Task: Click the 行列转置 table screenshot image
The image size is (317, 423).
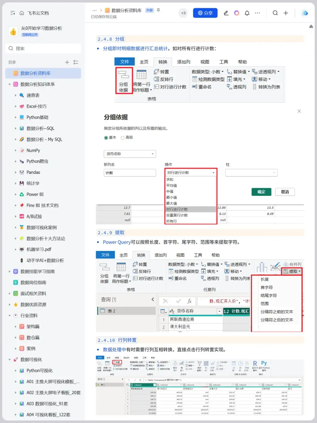Action: tap(200, 385)
